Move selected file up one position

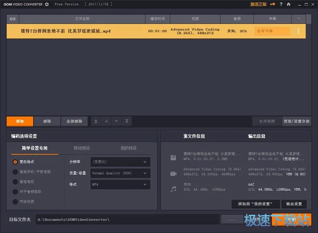tap(106, 121)
